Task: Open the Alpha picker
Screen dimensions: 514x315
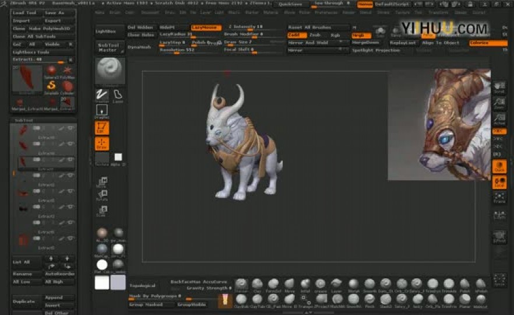Action: 118,159
